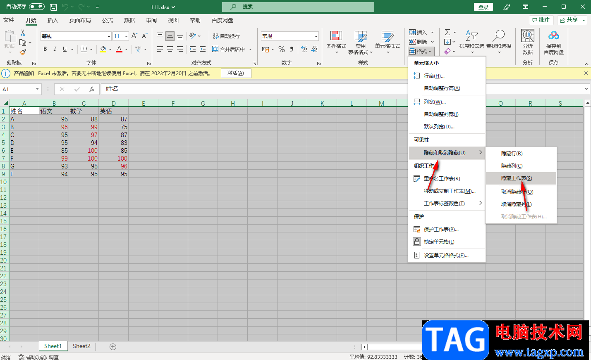The width and height of the screenshot is (591, 360).
Task: Open the Sort and Filter (排序和筛选) dropdown
Action: click(x=471, y=42)
